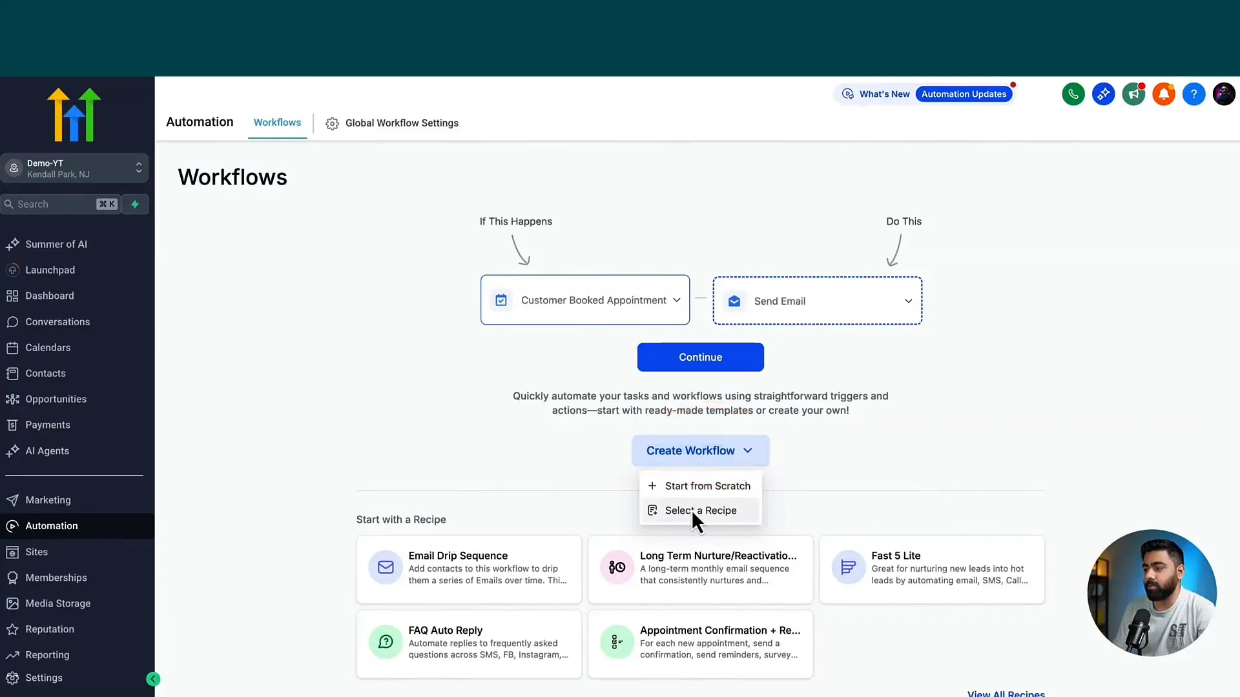Open Marketing in sidebar
This screenshot has height=697, width=1240.
click(x=48, y=500)
